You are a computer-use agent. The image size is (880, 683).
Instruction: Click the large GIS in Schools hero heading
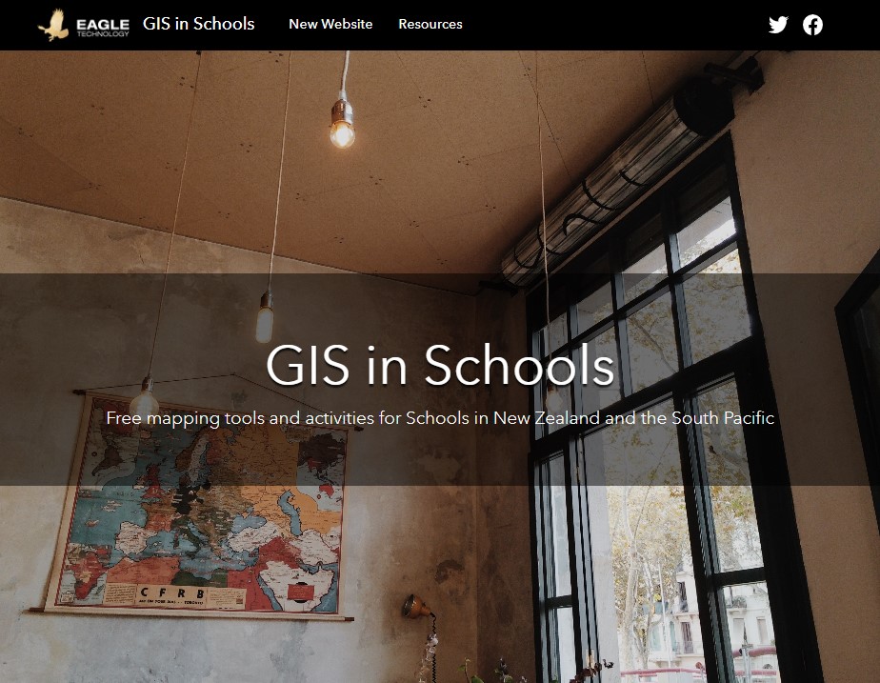pos(440,366)
